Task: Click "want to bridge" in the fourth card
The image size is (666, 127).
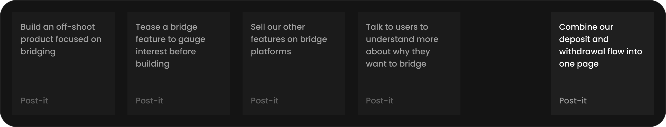Action: 396,64
